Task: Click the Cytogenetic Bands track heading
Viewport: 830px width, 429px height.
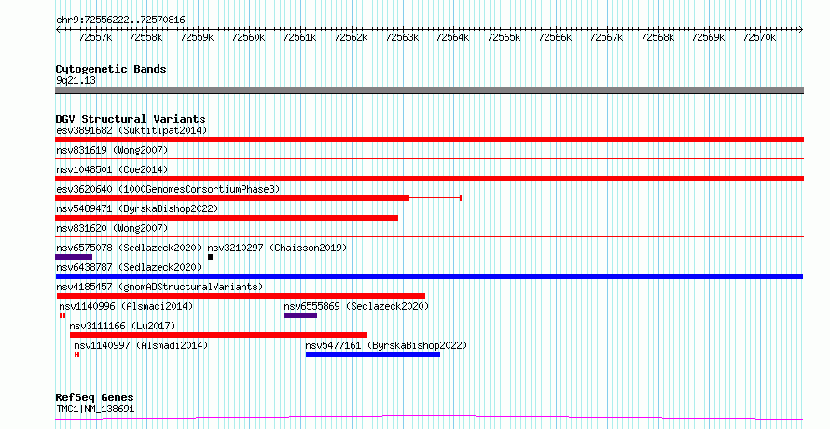Action: coord(111,69)
